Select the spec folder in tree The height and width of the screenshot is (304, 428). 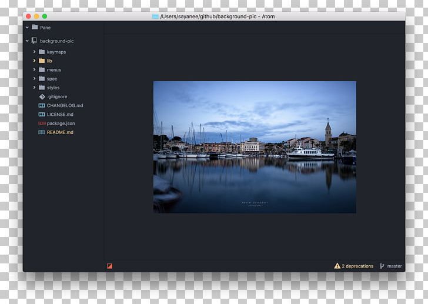click(52, 79)
